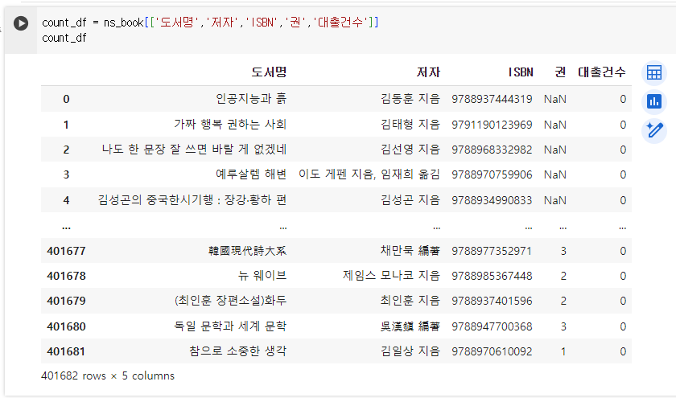Select author 제임스 모나코 지음
676x398 pixels.
point(391,276)
